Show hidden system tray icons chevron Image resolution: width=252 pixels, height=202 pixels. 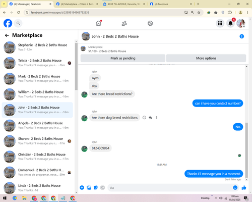point(216,198)
